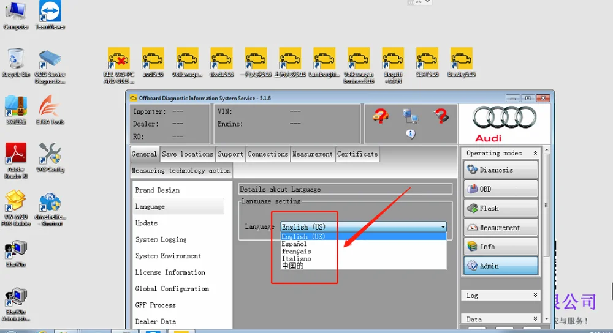
Task: Expand the Log section
Action: click(x=535, y=296)
